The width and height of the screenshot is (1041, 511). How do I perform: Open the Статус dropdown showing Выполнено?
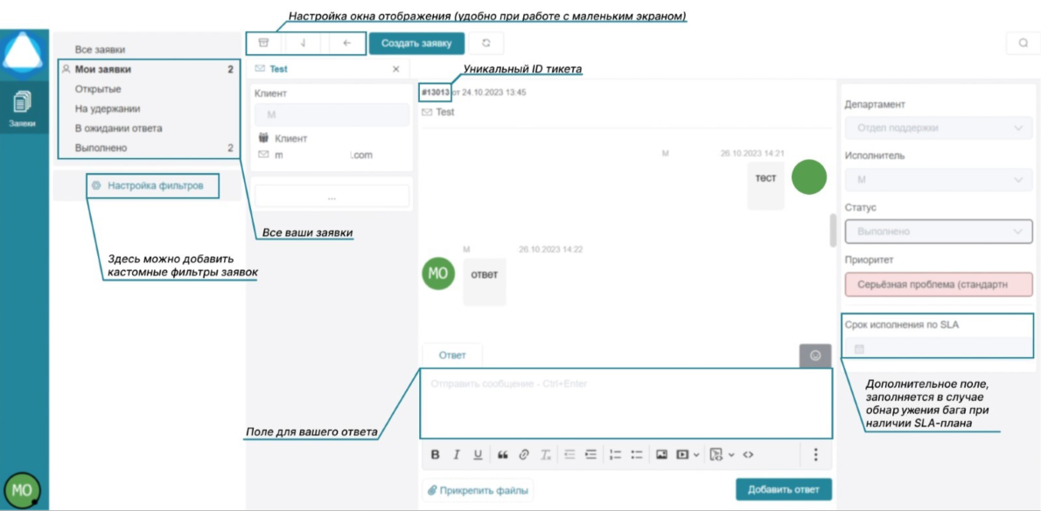coord(938,231)
